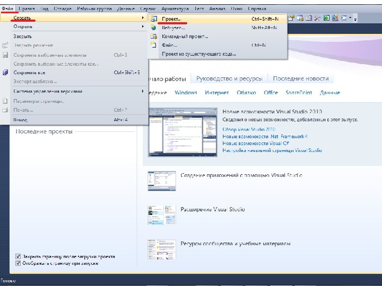Click the printer icon next to Печать
Screen dimensions: 382x286
click(5, 110)
